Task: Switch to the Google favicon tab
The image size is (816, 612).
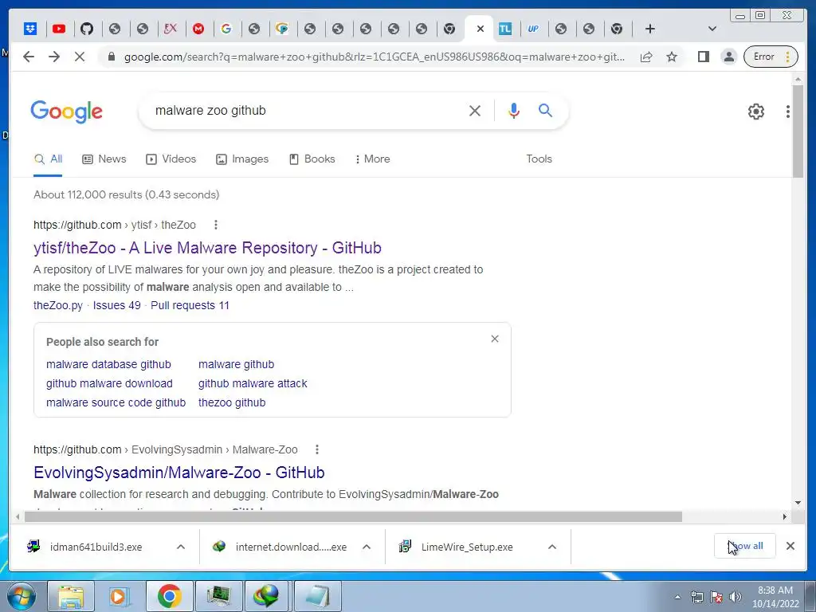Action: (x=226, y=29)
